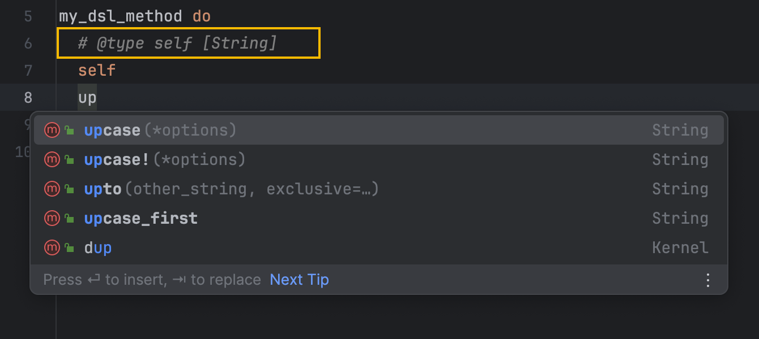This screenshot has height=339, width=759.
Task: Click the Next Tip link
Action: (x=299, y=280)
